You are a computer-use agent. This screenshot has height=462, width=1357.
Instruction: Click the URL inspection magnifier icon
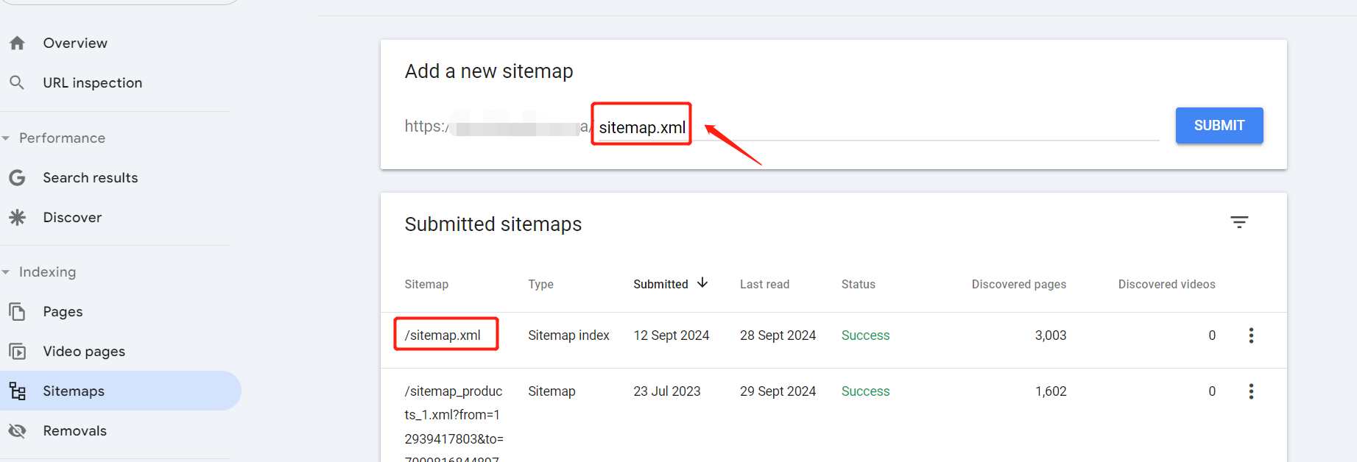click(17, 82)
